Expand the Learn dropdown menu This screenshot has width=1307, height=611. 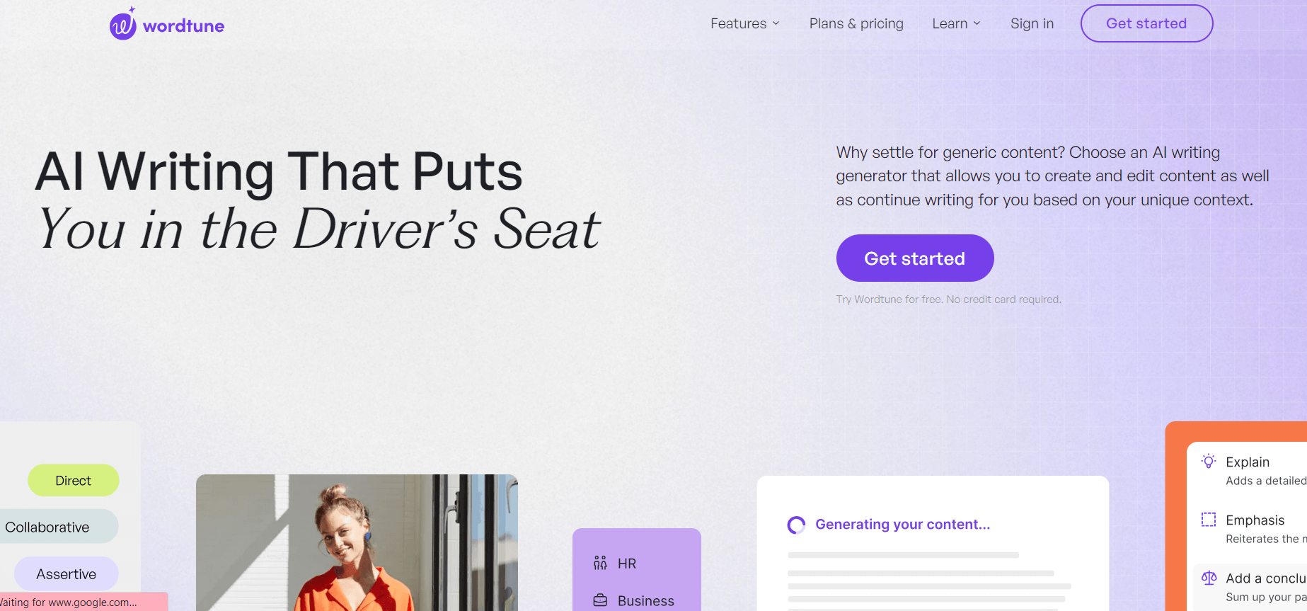[x=957, y=23]
